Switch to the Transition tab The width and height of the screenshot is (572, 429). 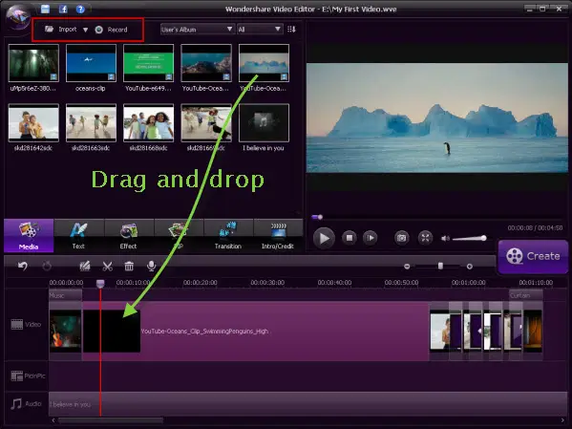(228, 235)
